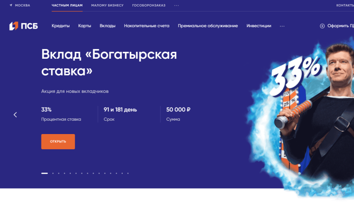Click the Открыть button
Viewport: 354px width, 202px height.
(x=58, y=141)
